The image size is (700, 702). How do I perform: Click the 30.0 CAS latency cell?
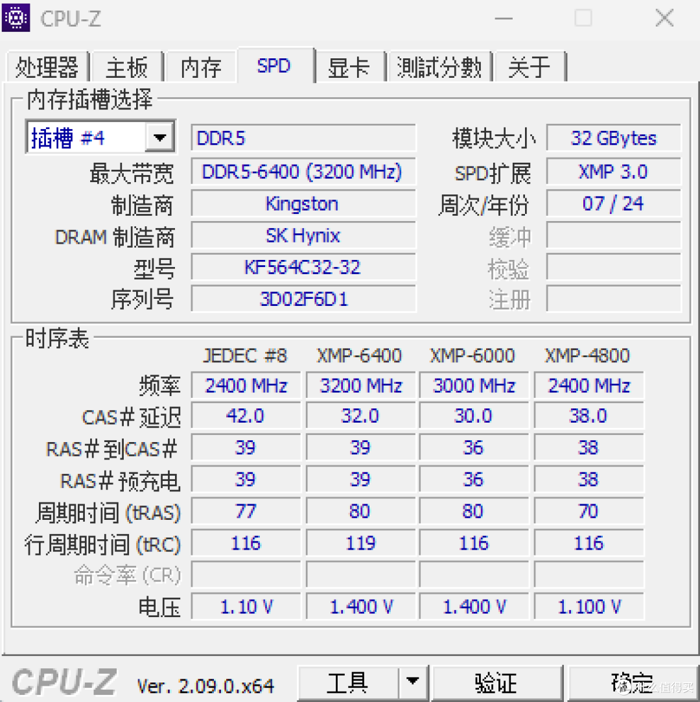coord(474,416)
